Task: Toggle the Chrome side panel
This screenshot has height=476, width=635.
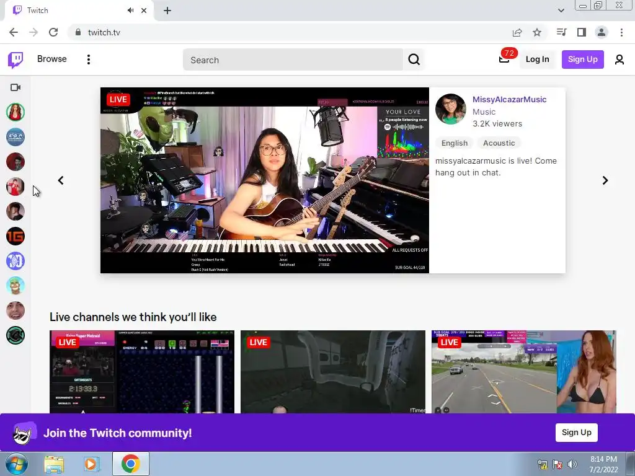Action: tap(582, 32)
